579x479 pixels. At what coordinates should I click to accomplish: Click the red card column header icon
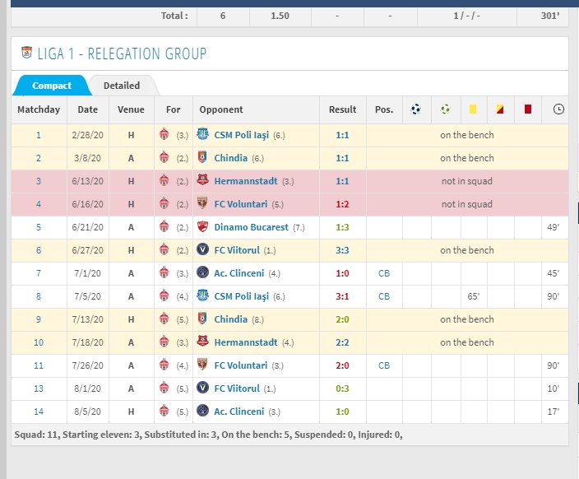tap(528, 109)
